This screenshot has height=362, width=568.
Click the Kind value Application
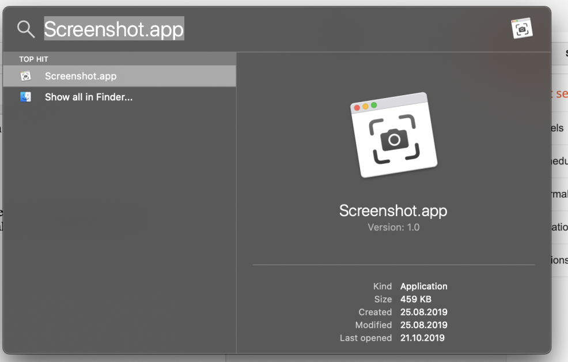(x=423, y=286)
